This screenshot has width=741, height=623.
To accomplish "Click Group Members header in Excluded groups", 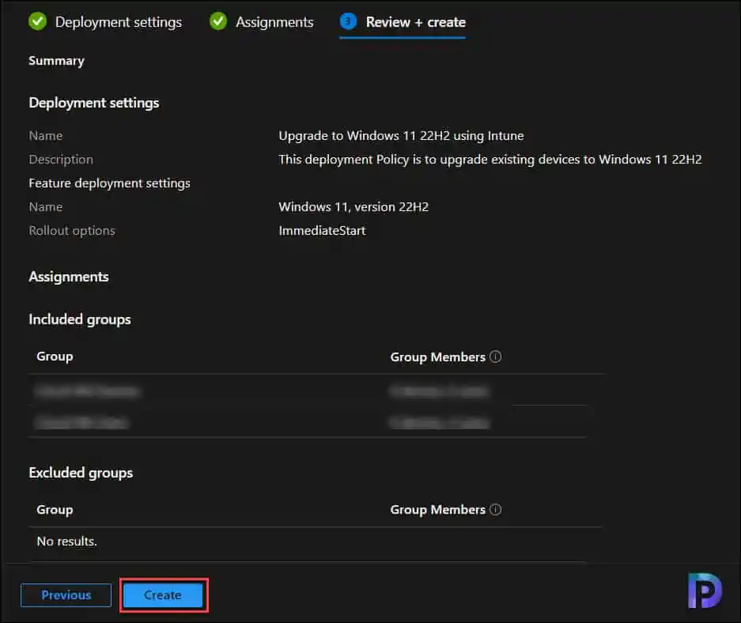I will (x=437, y=510).
